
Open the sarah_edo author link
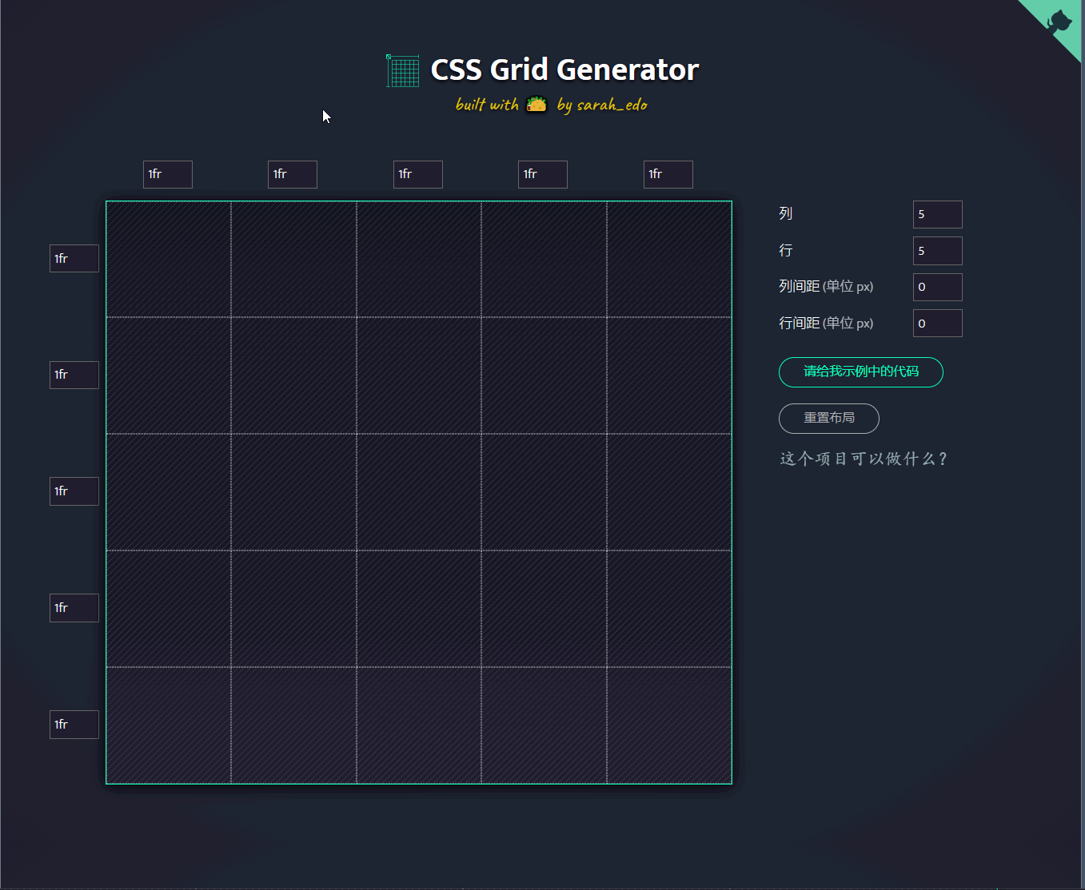tap(612, 105)
